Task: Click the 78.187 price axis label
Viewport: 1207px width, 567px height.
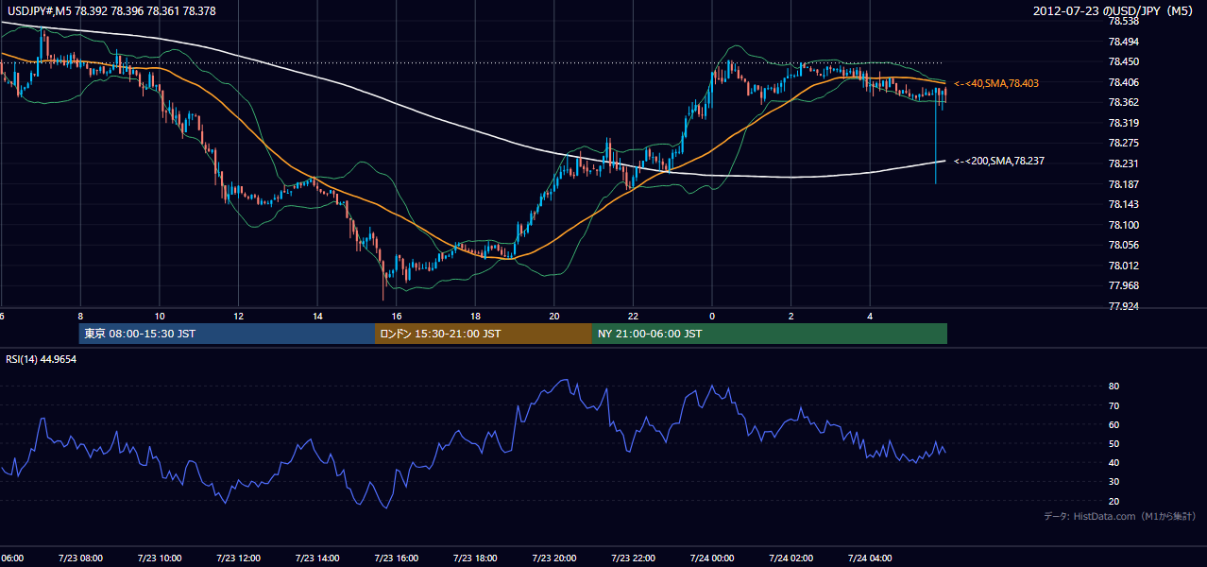Action: tap(1123, 183)
